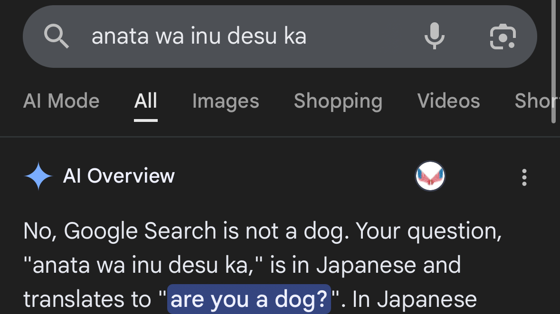Click the vertical scrollbar on the right edge

tap(553, 62)
